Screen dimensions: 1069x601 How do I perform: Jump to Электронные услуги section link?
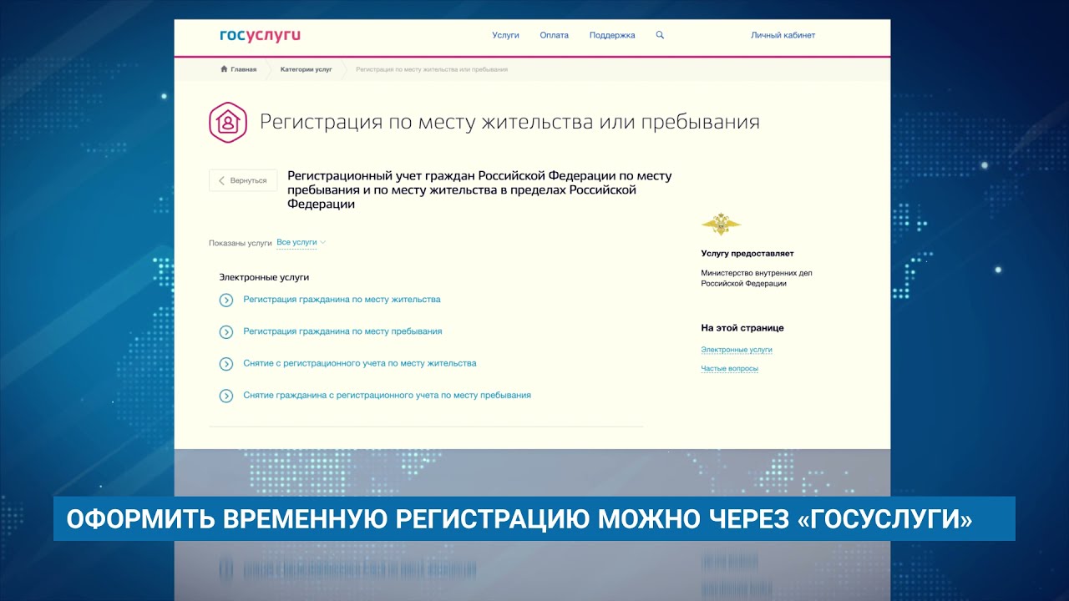737,350
